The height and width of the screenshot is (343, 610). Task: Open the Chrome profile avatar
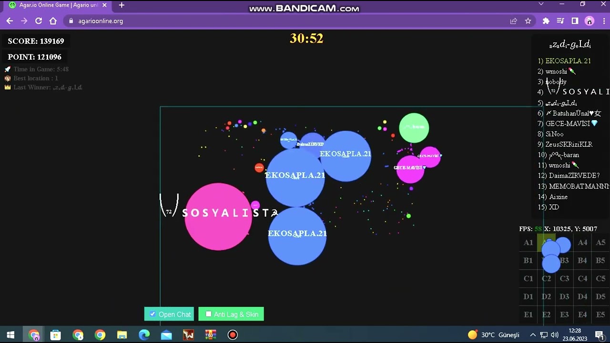(590, 21)
